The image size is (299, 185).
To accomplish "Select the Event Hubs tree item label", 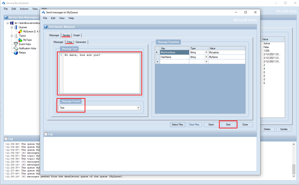I will tap(25, 44).
